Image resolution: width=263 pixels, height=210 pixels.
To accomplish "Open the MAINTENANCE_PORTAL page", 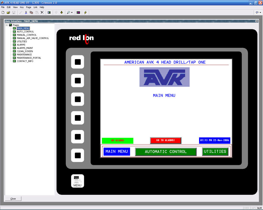I will (29, 58).
